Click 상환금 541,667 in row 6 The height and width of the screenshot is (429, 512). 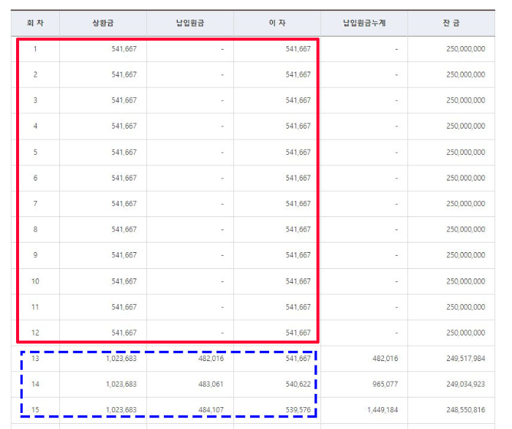click(x=124, y=178)
